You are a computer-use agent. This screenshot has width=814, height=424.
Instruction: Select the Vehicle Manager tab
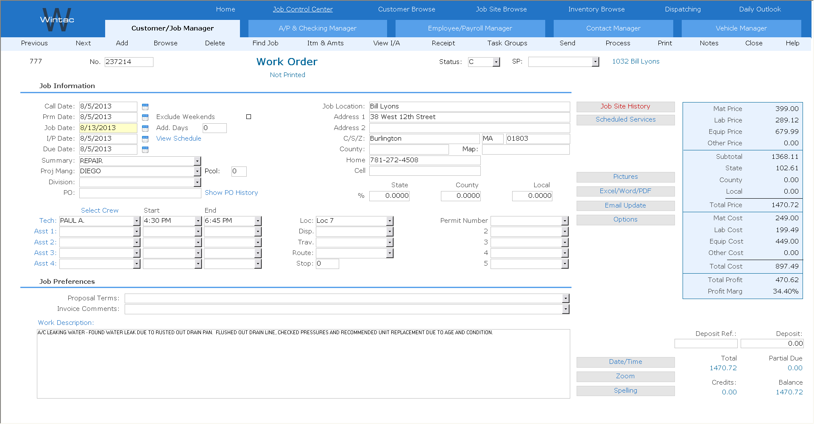pyautogui.click(x=742, y=28)
